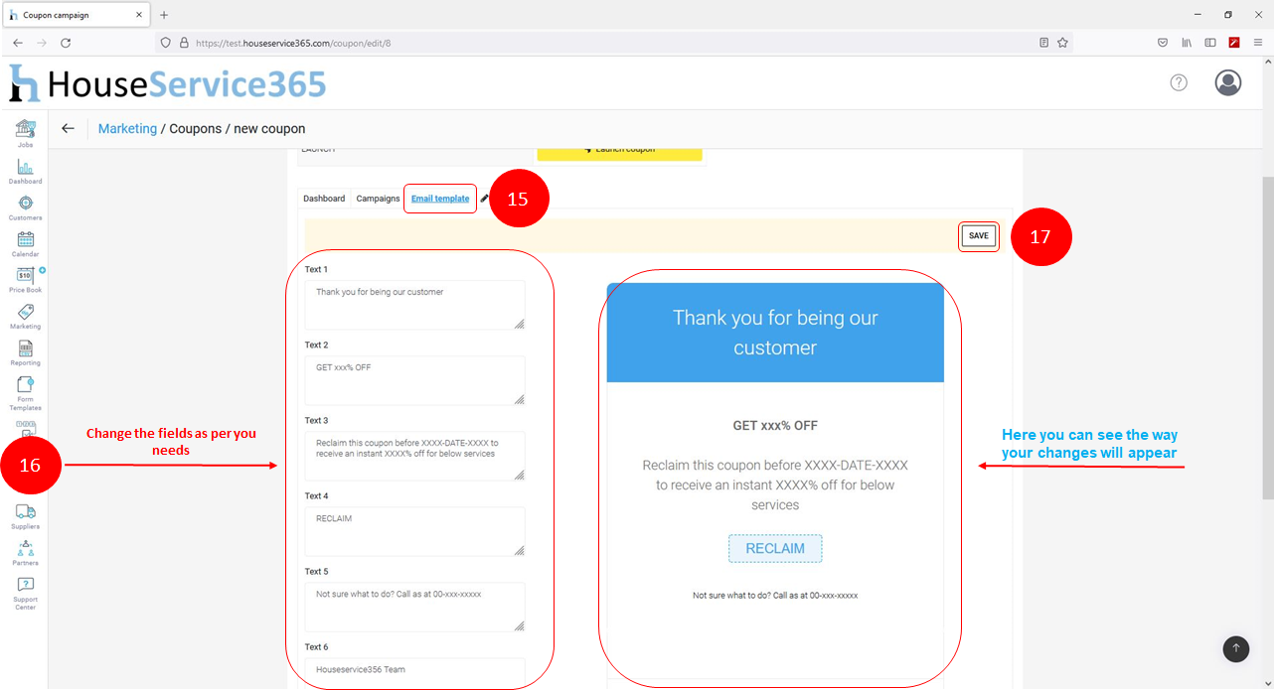1274x690 pixels.
Task: Open the Jobs section in sidebar
Action: 25,133
